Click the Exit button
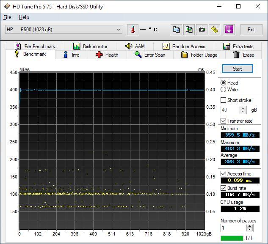Screen dimensions: 268x244 [x=251, y=30]
